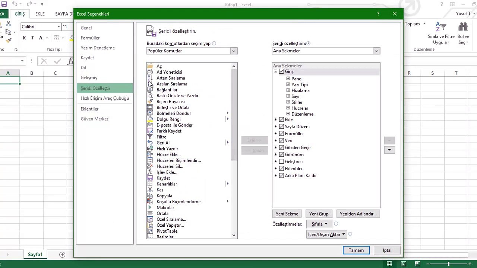The height and width of the screenshot is (268, 477).
Task: Click the italic T formatting icon
Action: pyautogui.click(x=32, y=38)
